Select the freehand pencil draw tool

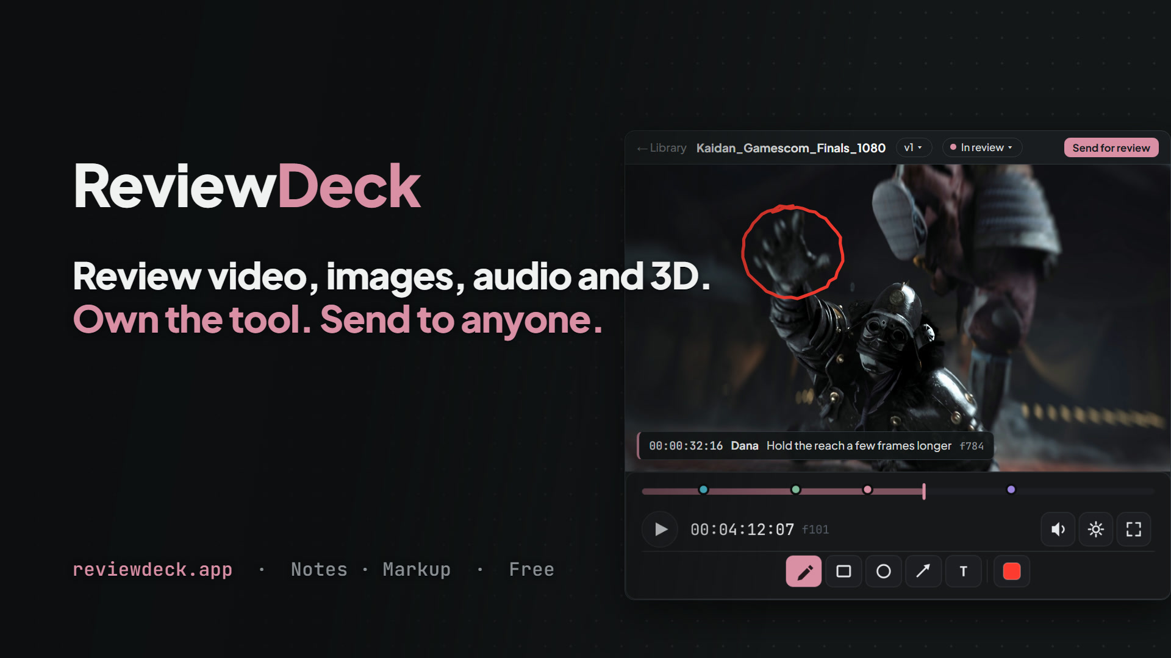click(803, 571)
